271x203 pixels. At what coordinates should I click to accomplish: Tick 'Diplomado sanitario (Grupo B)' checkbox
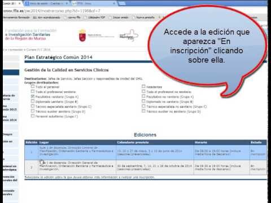(x=33, y=101)
